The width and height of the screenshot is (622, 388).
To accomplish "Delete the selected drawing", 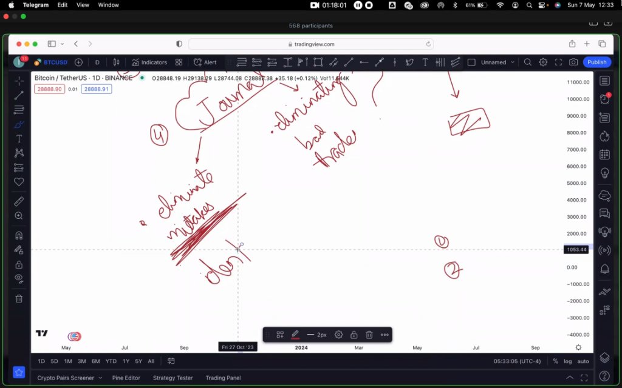I will point(369,335).
